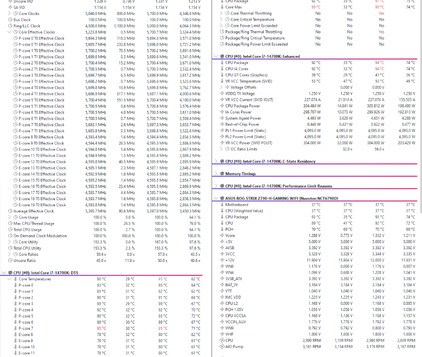Click the thermometer icon beside CPU GT Cores (Graphics)
The image size is (422, 357).
[x=222, y=75]
